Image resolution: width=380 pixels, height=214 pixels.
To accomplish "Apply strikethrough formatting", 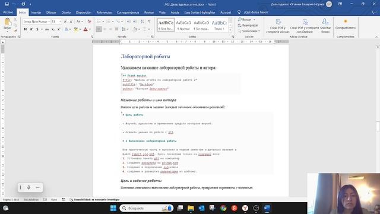I will [x=47, y=29].
